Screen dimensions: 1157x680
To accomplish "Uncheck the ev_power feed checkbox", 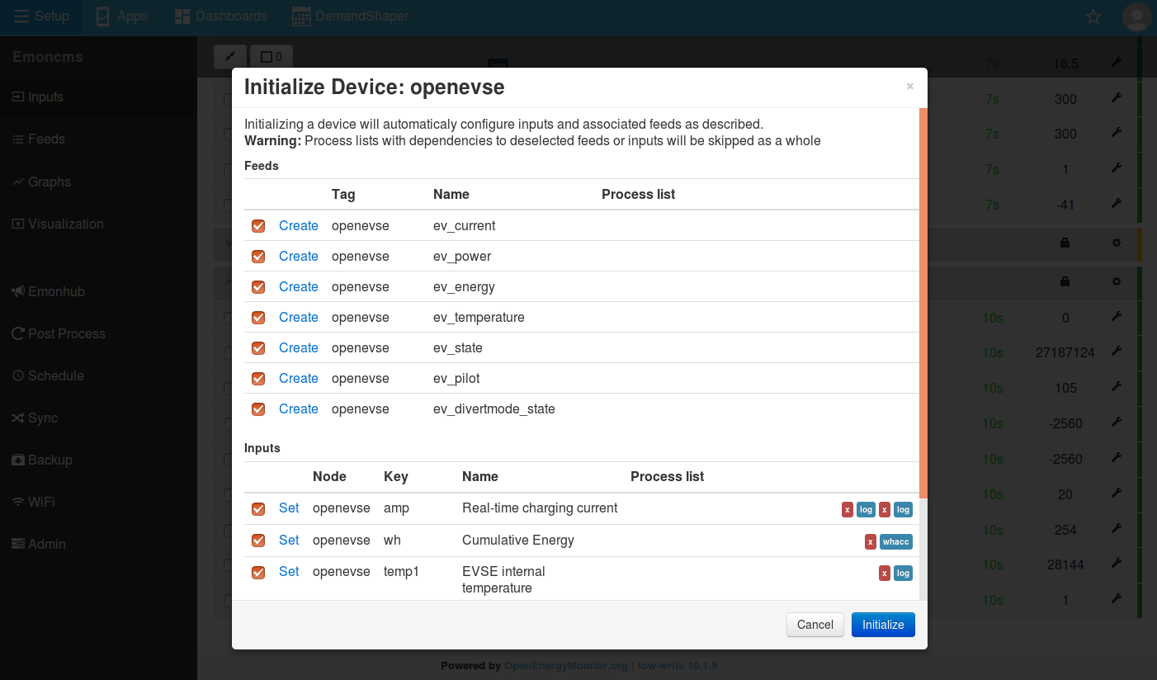I will tap(258, 257).
